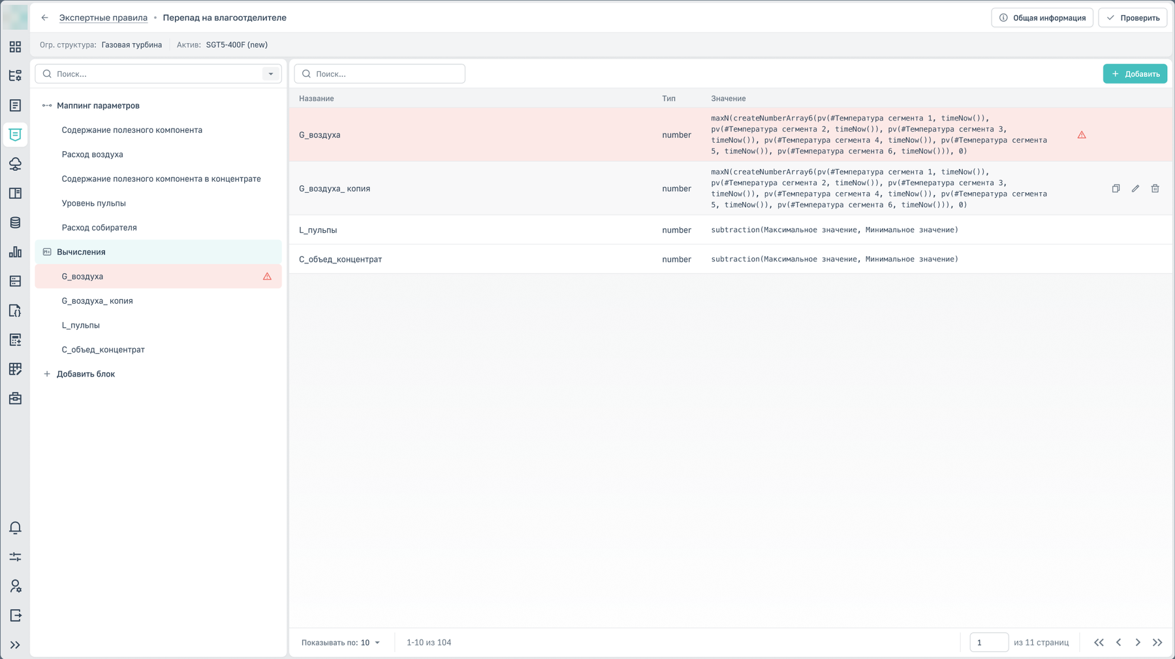This screenshot has width=1175, height=659.
Task: Open the Экспертные правила breadcrumb link
Action: pyautogui.click(x=103, y=18)
